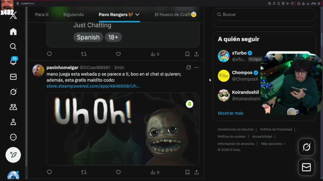Focus the Buscar search field
The image size is (323, 181).
tap(264, 15)
